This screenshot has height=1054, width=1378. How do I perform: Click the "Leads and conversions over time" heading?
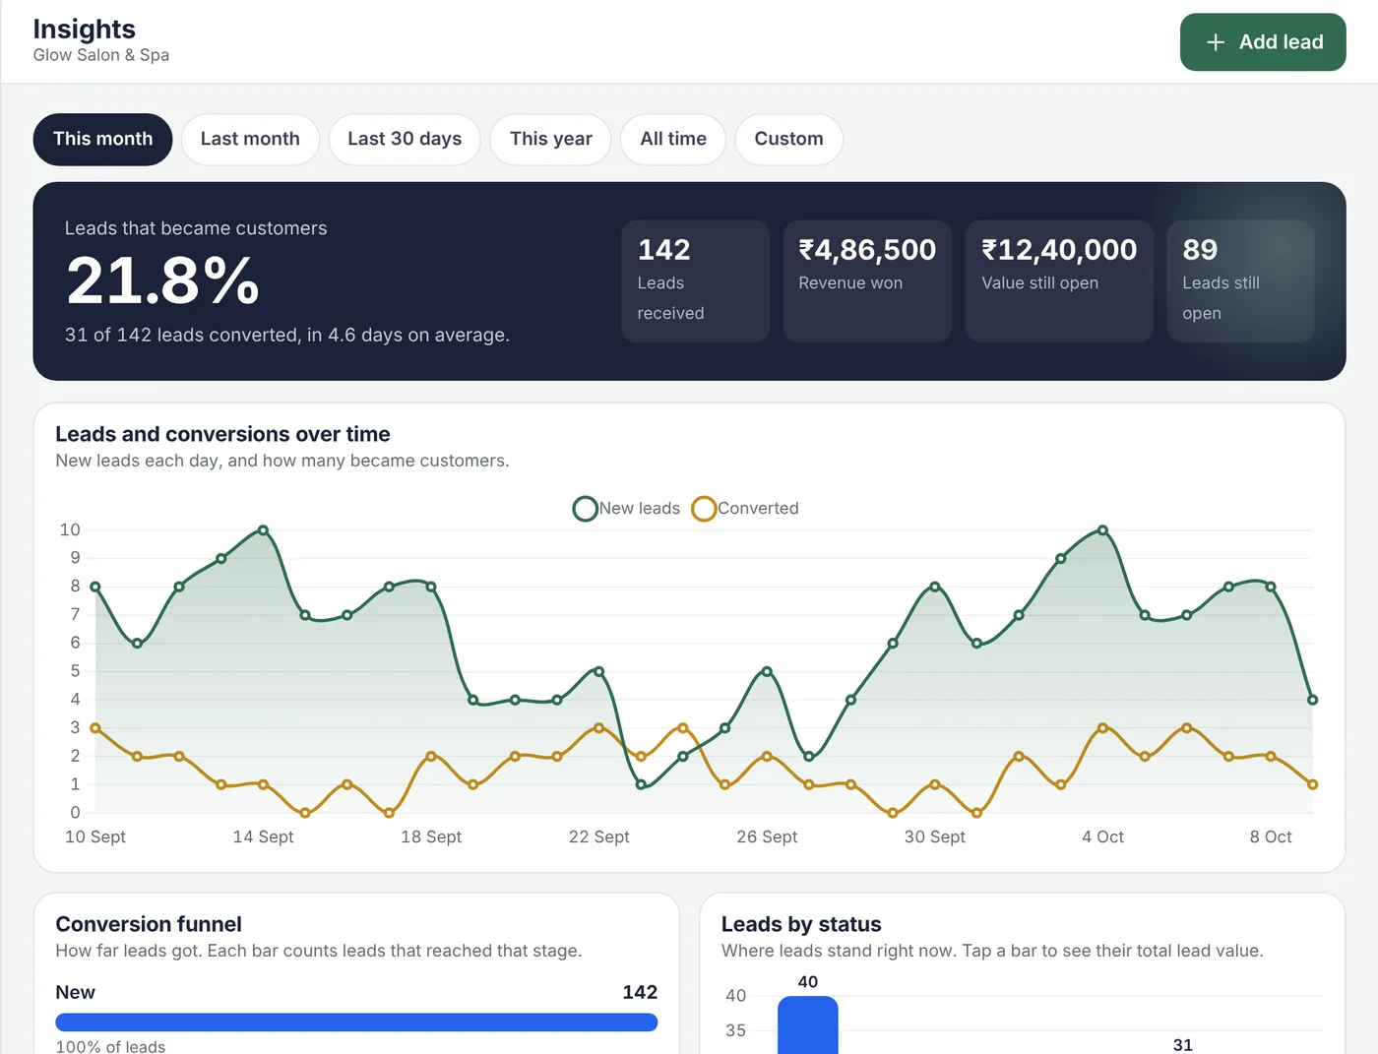click(x=222, y=434)
